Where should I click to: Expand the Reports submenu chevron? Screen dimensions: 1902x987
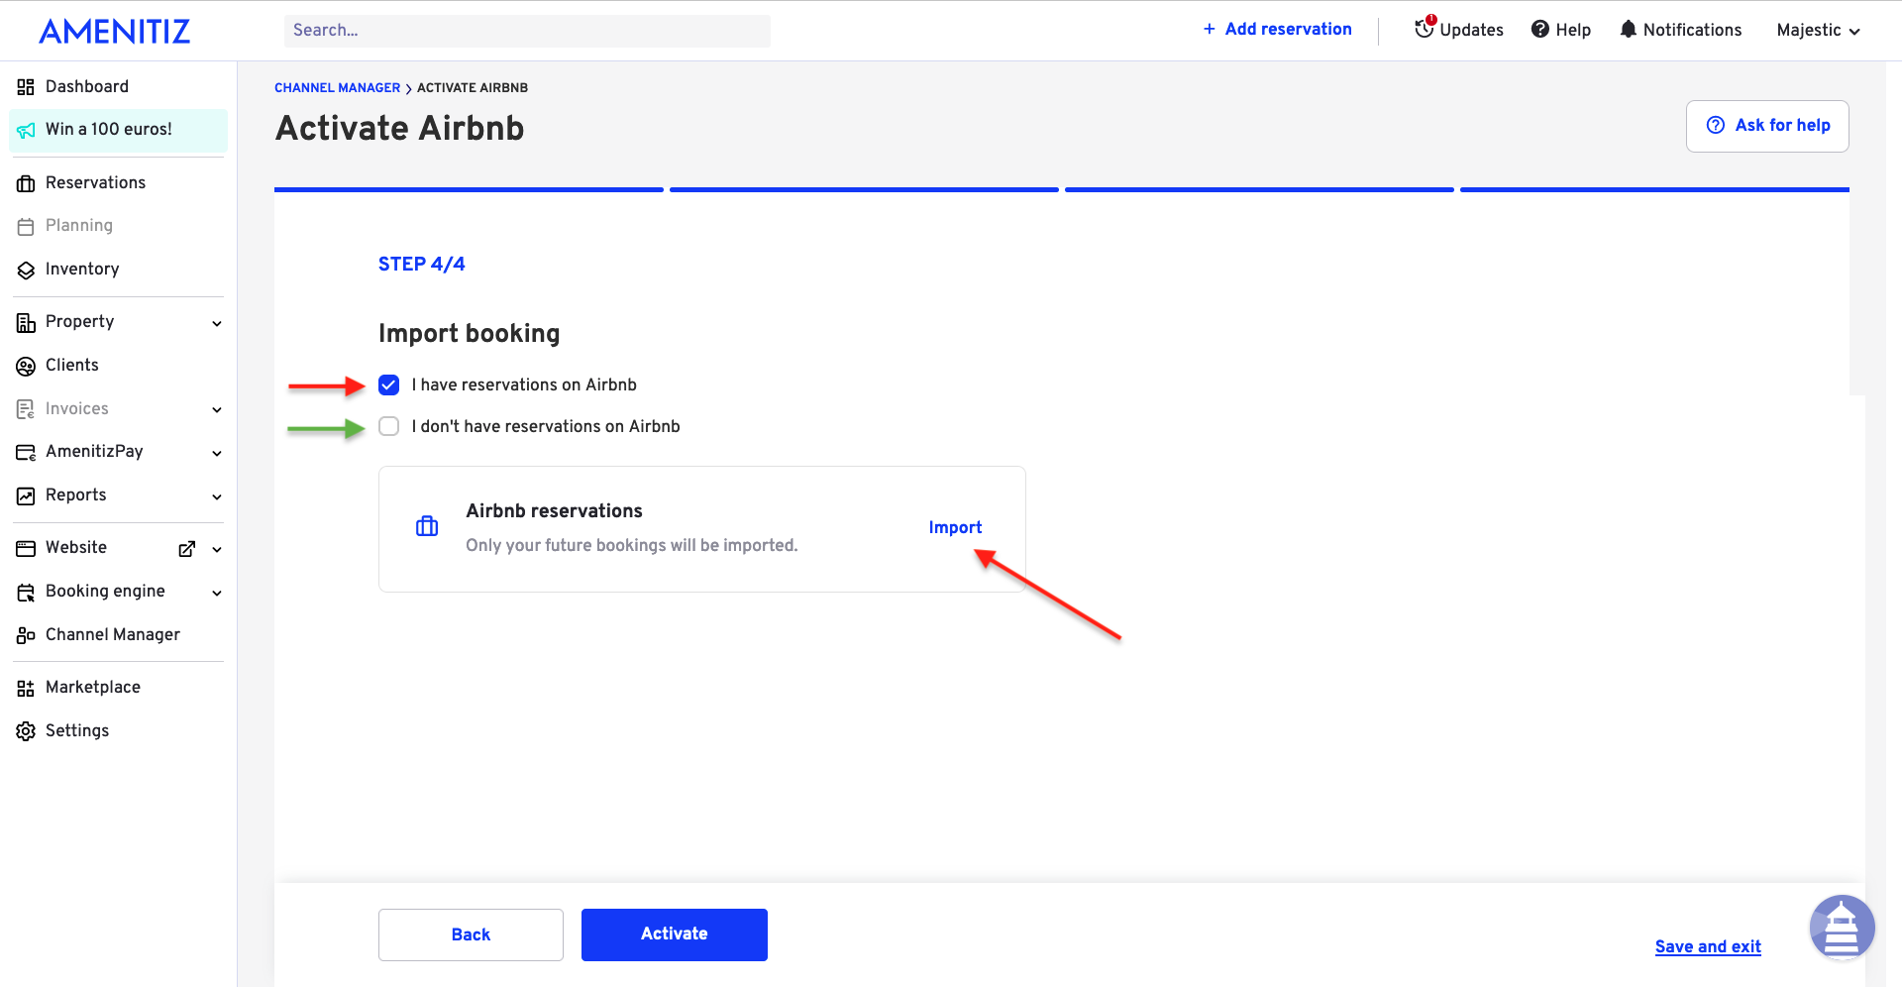click(217, 496)
